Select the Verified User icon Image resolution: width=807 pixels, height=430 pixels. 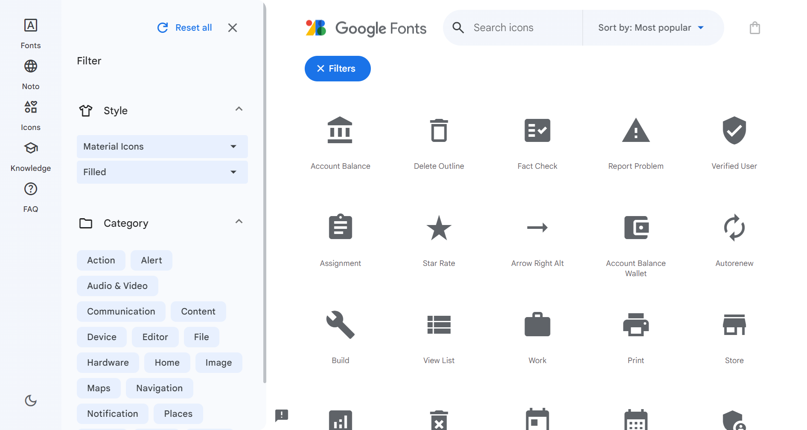pyautogui.click(x=734, y=130)
